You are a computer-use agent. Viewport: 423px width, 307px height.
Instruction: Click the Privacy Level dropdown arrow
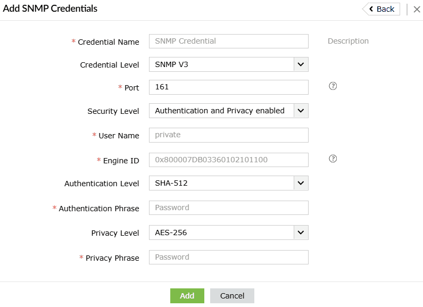coord(301,233)
